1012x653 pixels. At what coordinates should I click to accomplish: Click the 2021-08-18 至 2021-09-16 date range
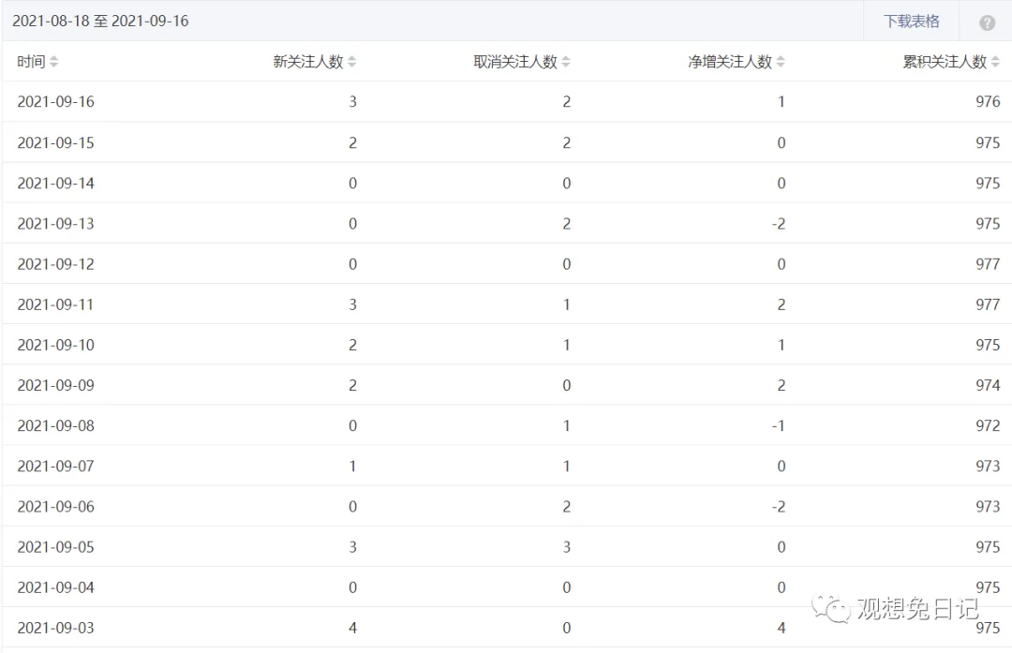100,22
